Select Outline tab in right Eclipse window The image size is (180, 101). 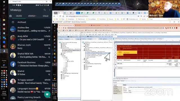pos(95,39)
